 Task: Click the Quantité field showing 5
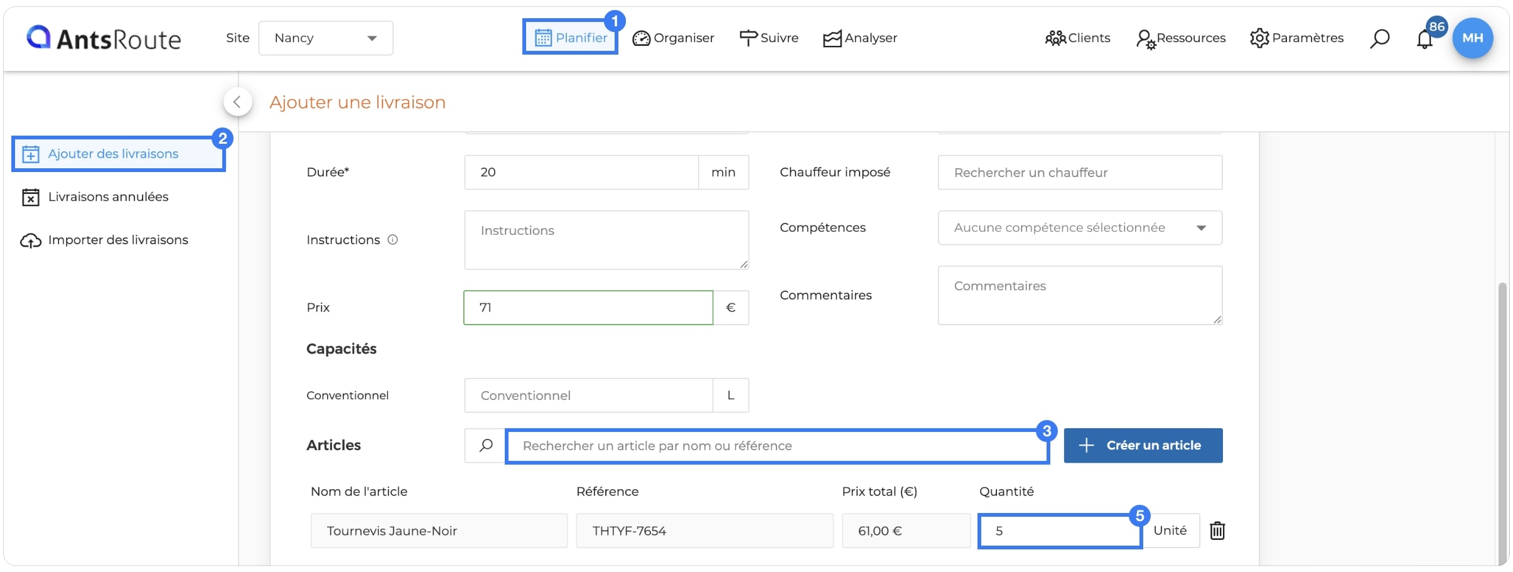pos(1060,531)
